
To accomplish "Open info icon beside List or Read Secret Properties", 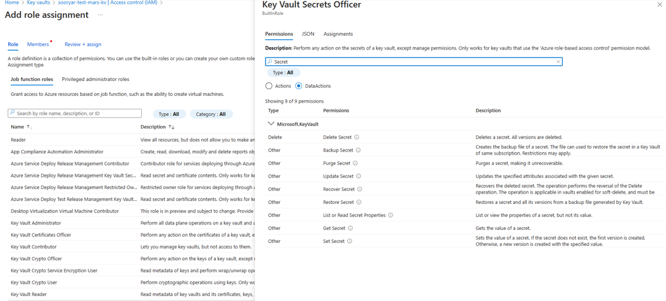I will [391, 215].
